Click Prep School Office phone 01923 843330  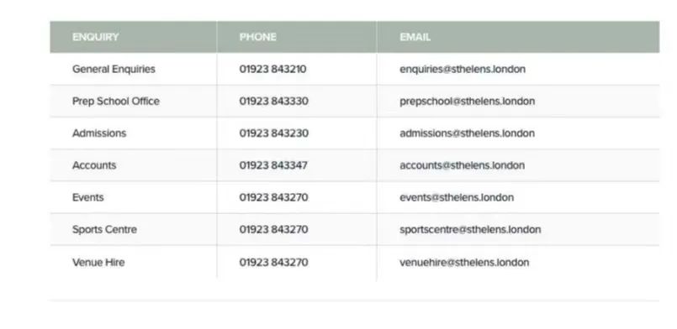pos(273,102)
